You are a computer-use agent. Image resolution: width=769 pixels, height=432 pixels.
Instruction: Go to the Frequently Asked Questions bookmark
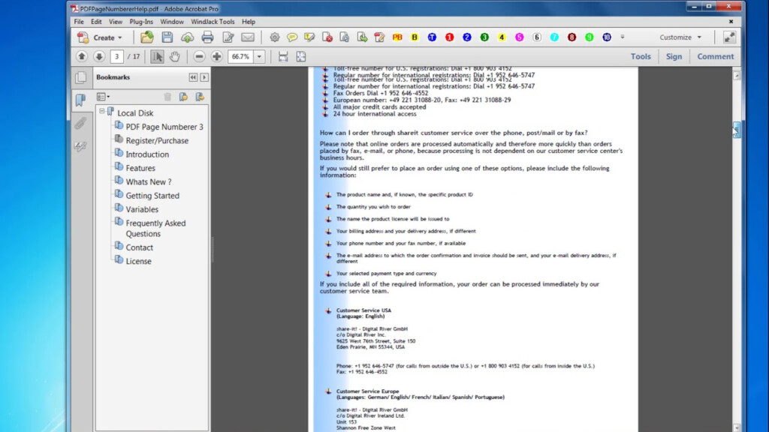pyautogui.click(x=155, y=228)
